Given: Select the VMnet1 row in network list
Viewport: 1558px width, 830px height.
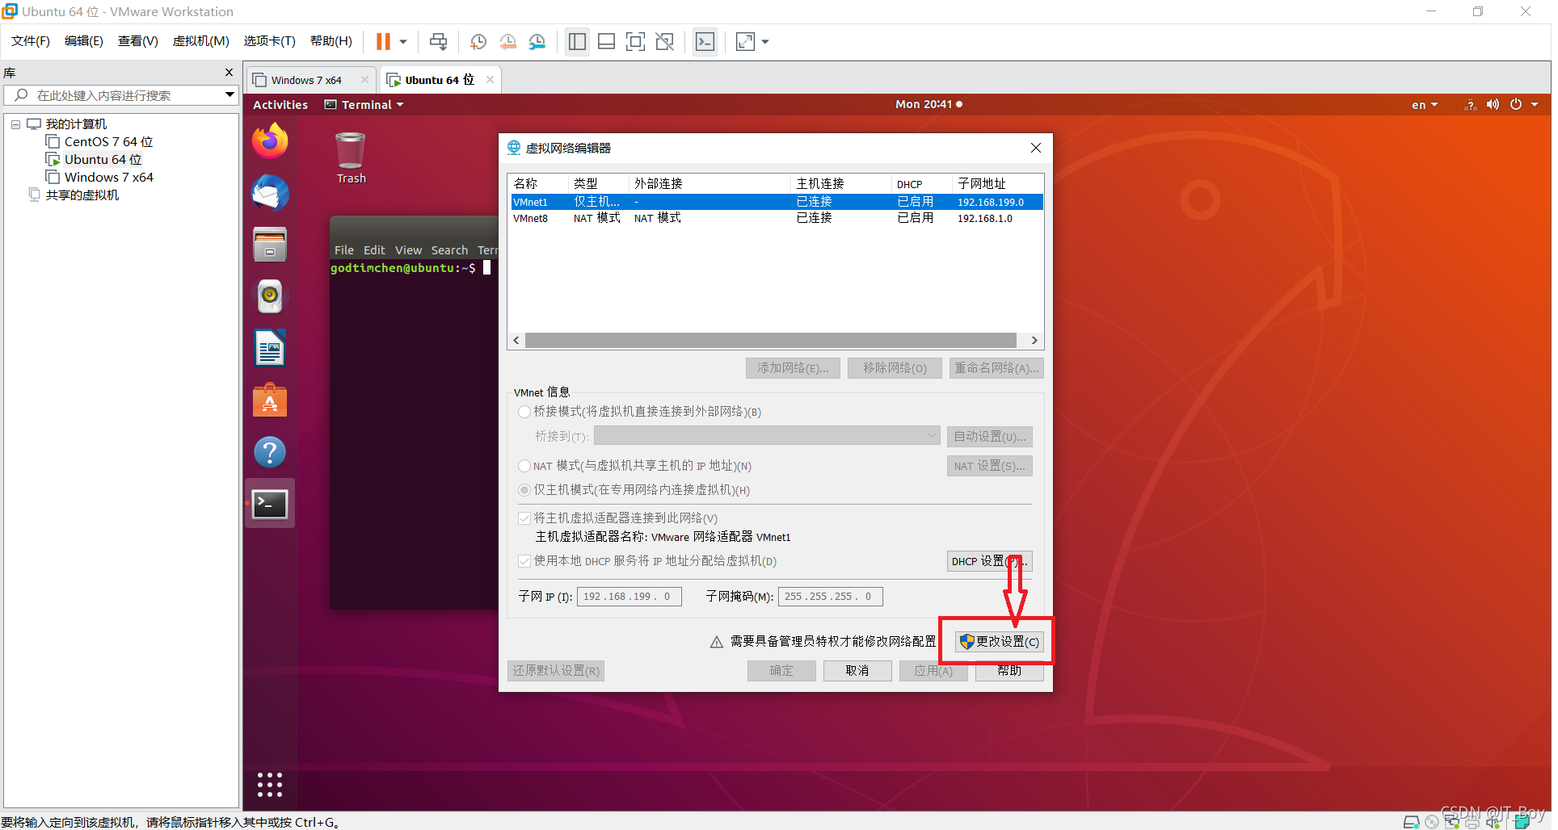Looking at the screenshot, I should (776, 202).
